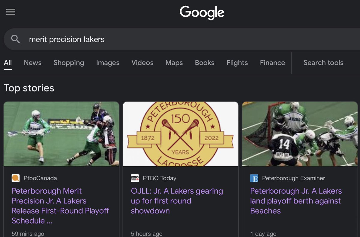Click the Peterborough Examiner source name
360x237 pixels.
click(x=293, y=178)
